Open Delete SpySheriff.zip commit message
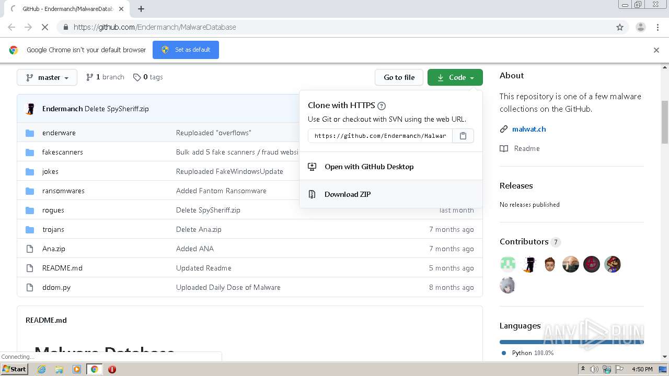The image size is (669, 376). [x=117, y=109]
